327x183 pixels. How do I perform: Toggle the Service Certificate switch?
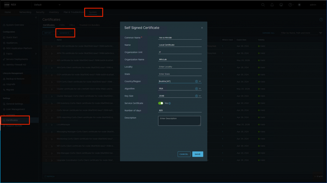pyautogui.click(x=161, y=103)
